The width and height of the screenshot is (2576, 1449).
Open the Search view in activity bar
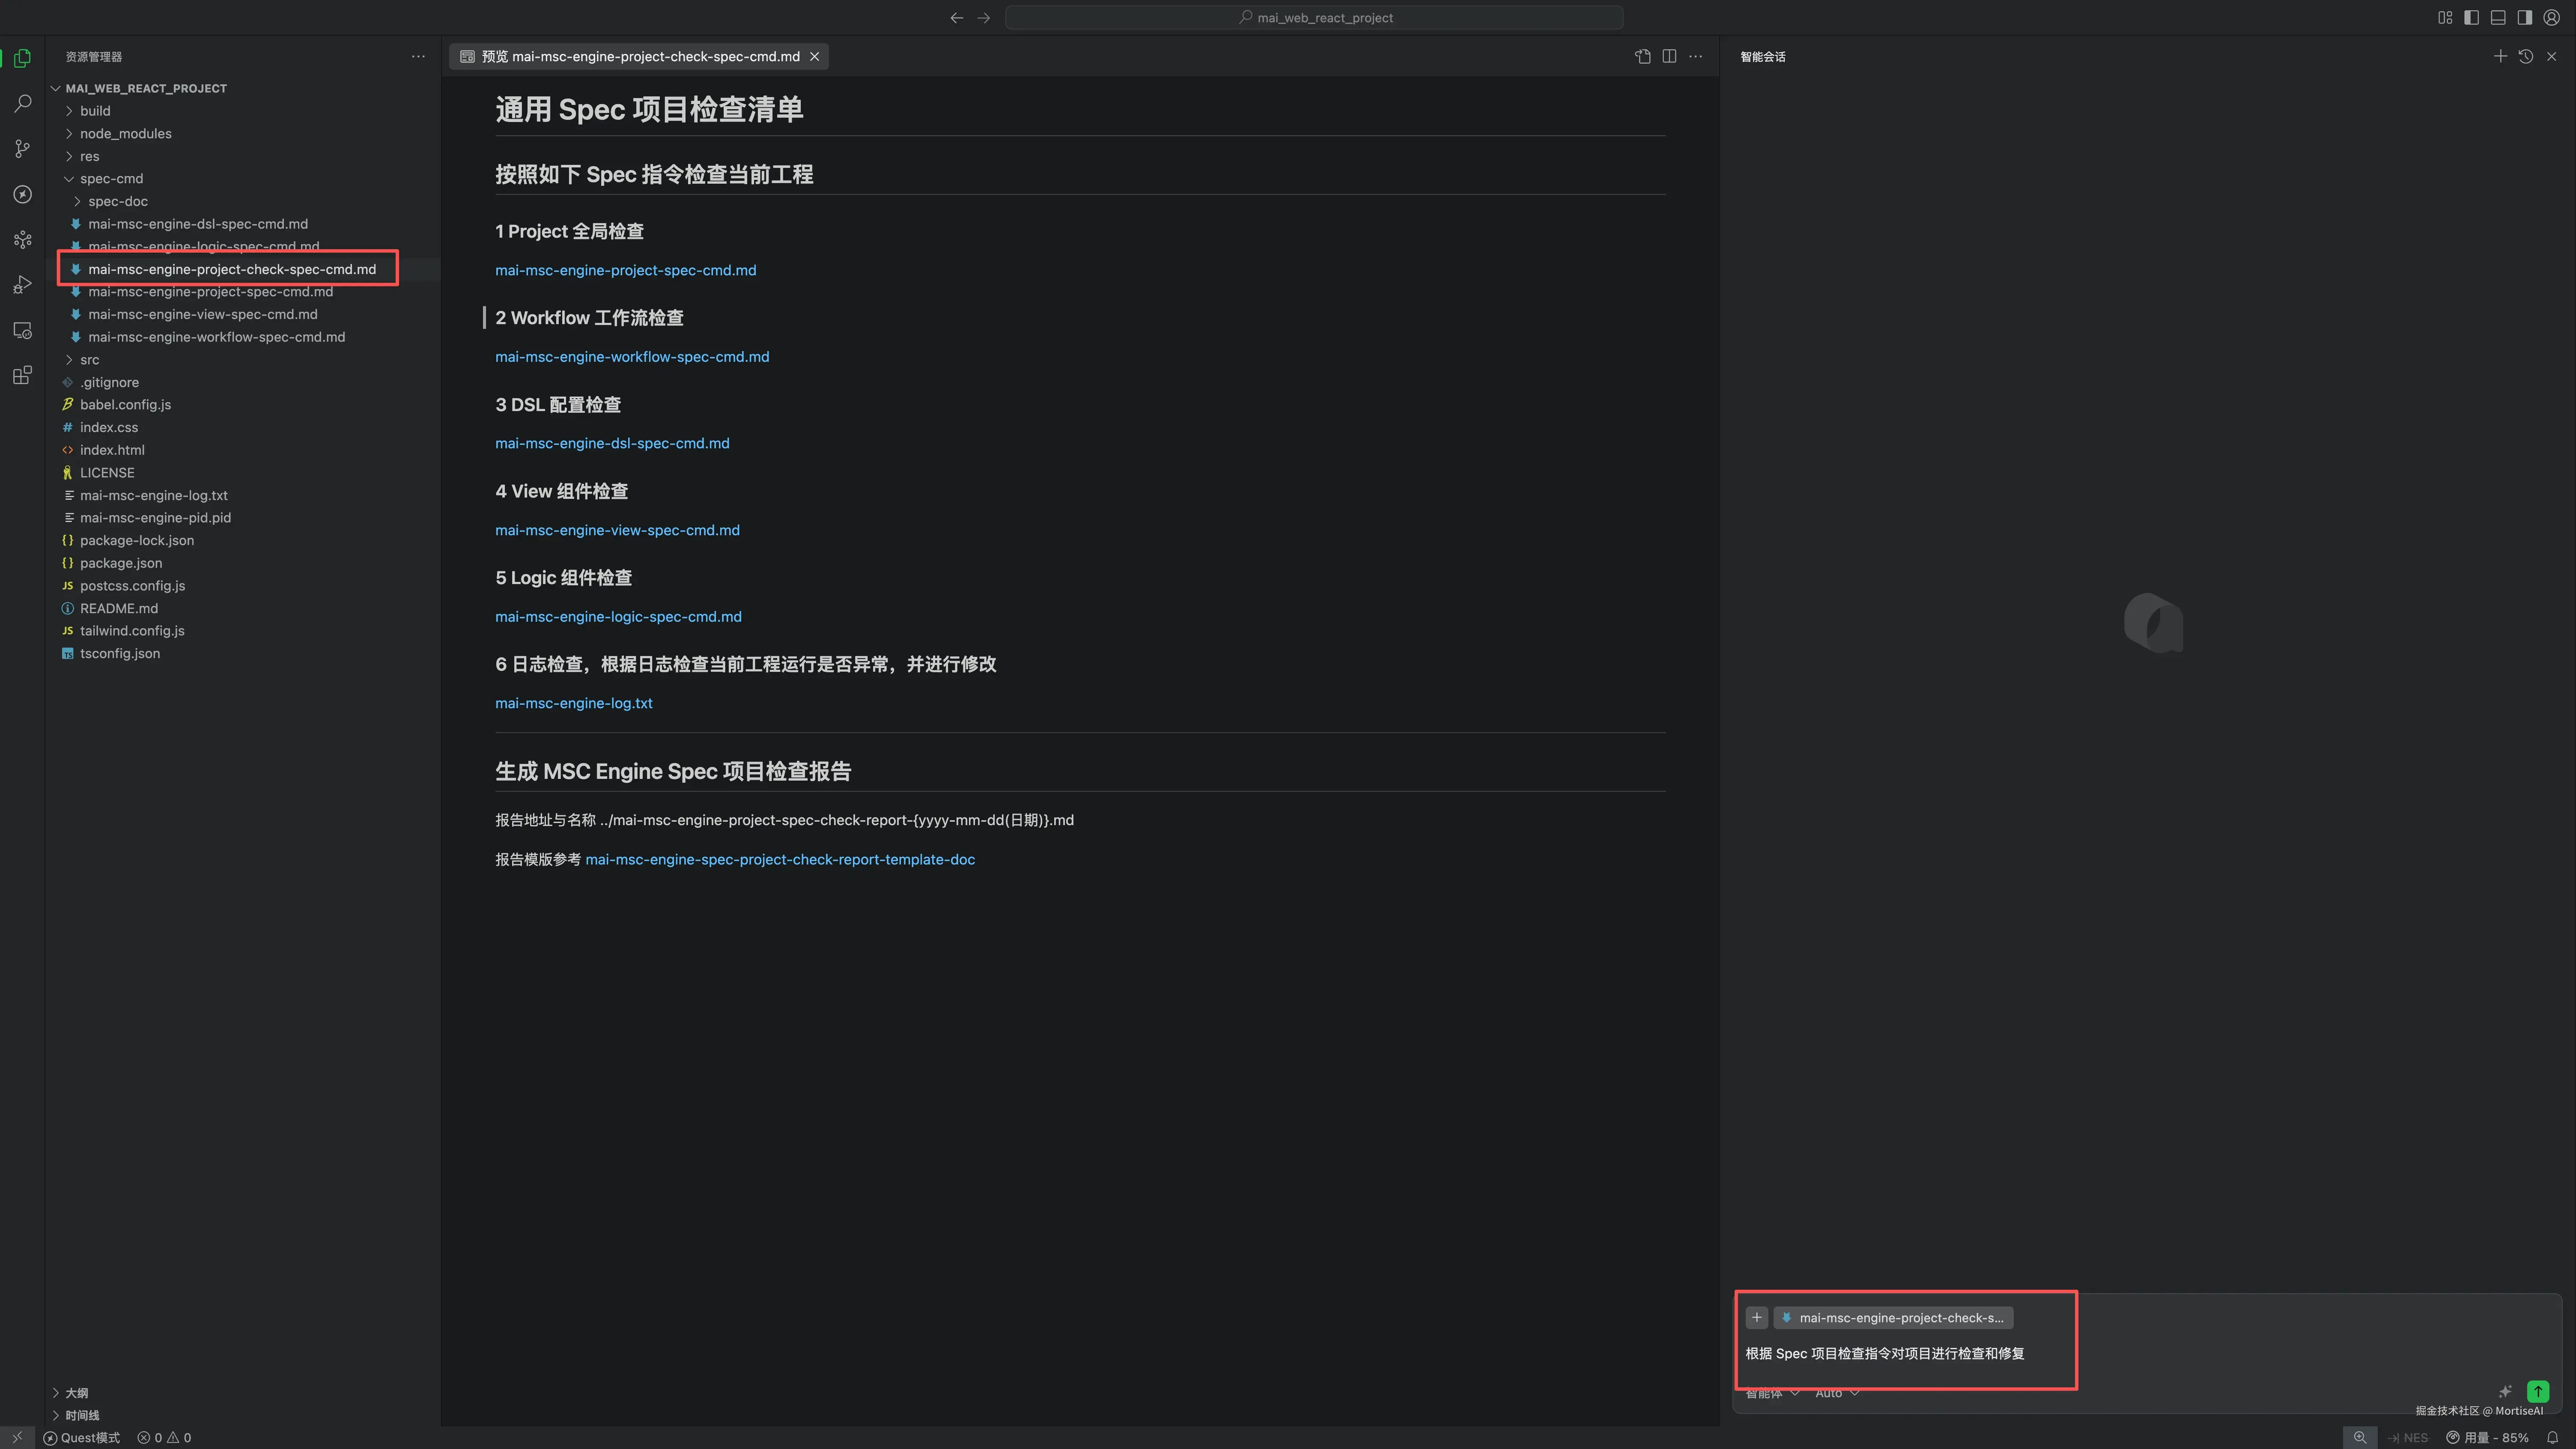pyautogui.click(x=22, y=104)
